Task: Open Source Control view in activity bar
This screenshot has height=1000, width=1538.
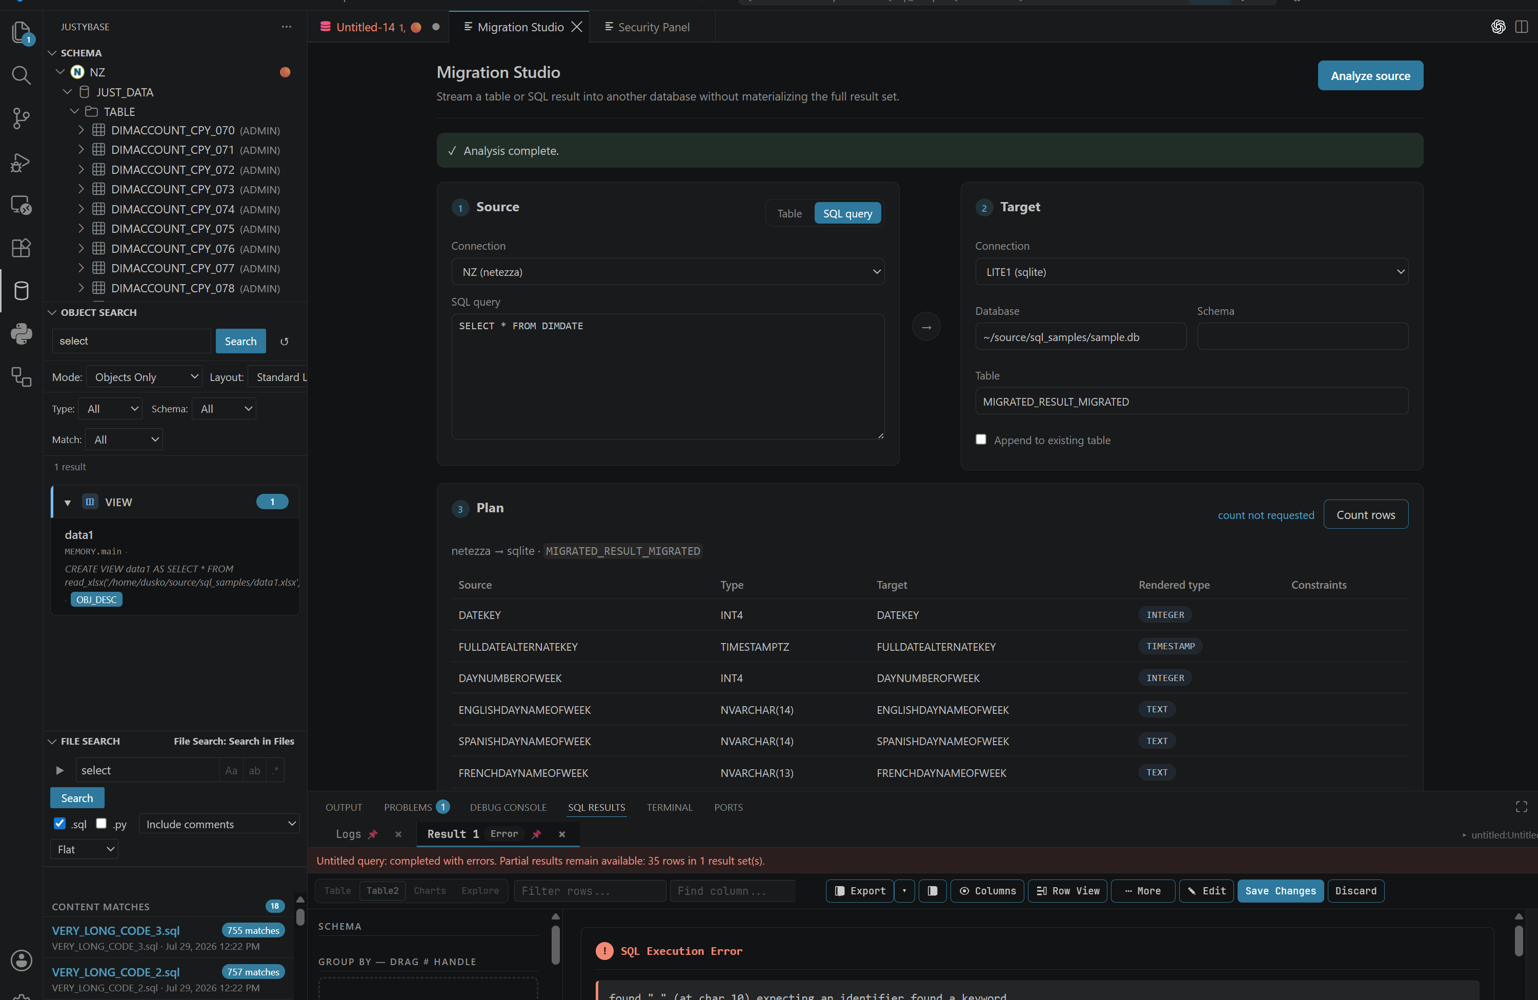Action: tap(21, 118)
